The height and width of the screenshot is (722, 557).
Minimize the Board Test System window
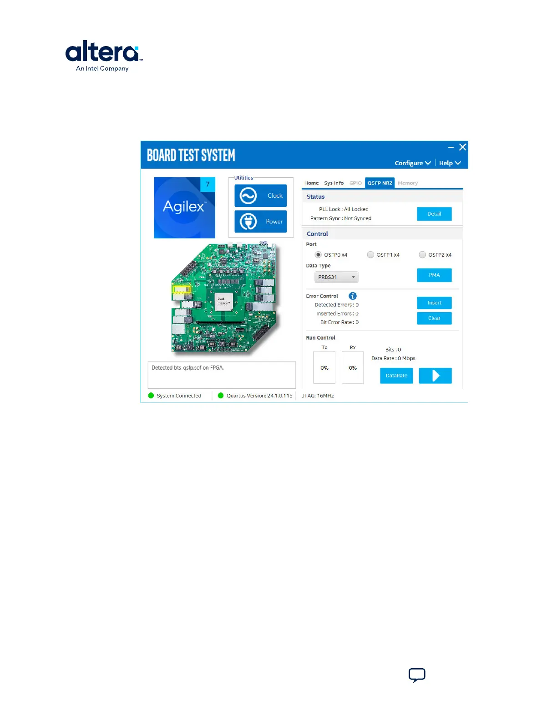click(451, 147)
